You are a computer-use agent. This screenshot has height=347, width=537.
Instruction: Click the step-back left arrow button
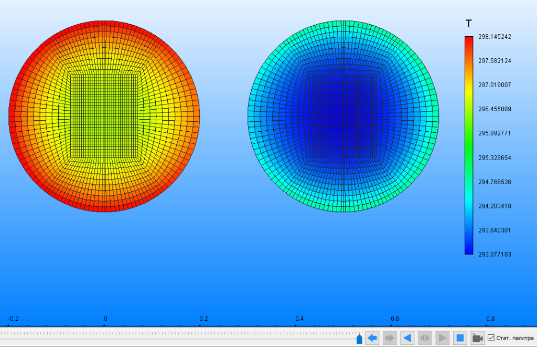(x=372, y=338)
